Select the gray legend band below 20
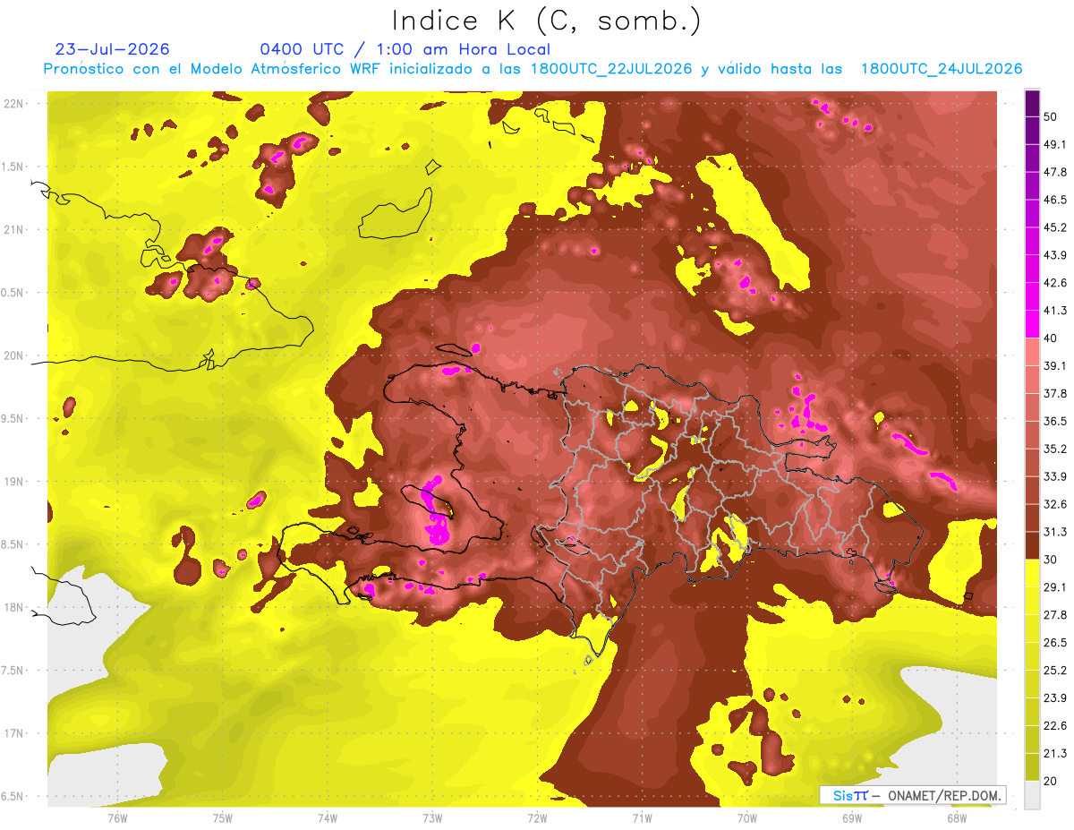This screenshot has width=1074, height=830. (x=1032, y=795)
